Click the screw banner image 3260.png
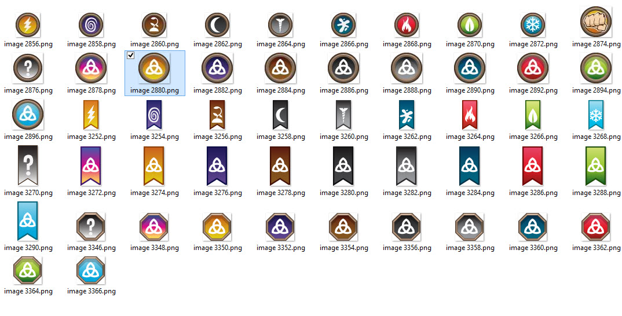Viewport: 622px width, 316px height. pyautogui.click(x=343, y=115)
